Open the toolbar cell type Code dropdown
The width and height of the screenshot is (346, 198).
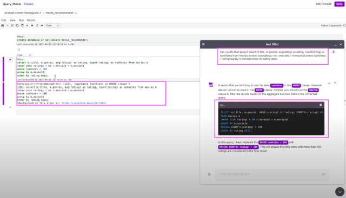tap(52, 25)
